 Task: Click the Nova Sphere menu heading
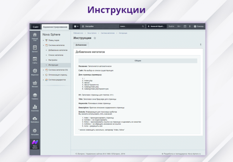tap(51, 34)
